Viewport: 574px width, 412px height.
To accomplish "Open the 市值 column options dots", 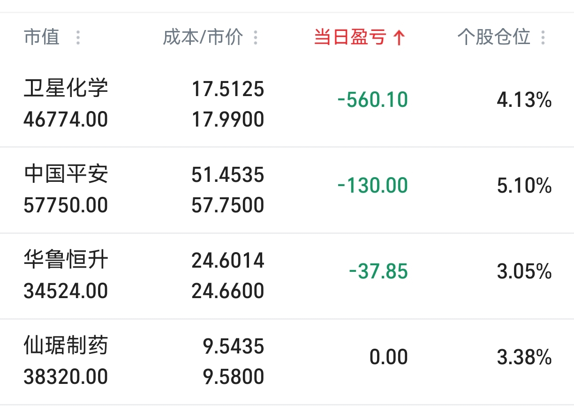I will pyautogui.click(x=78, y=37).
